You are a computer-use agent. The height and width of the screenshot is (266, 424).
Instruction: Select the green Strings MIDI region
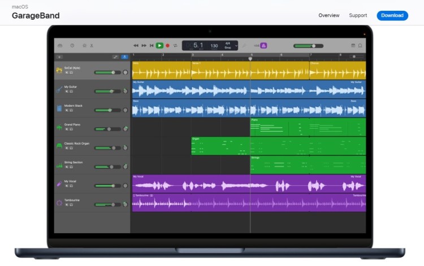click(308, 165)
